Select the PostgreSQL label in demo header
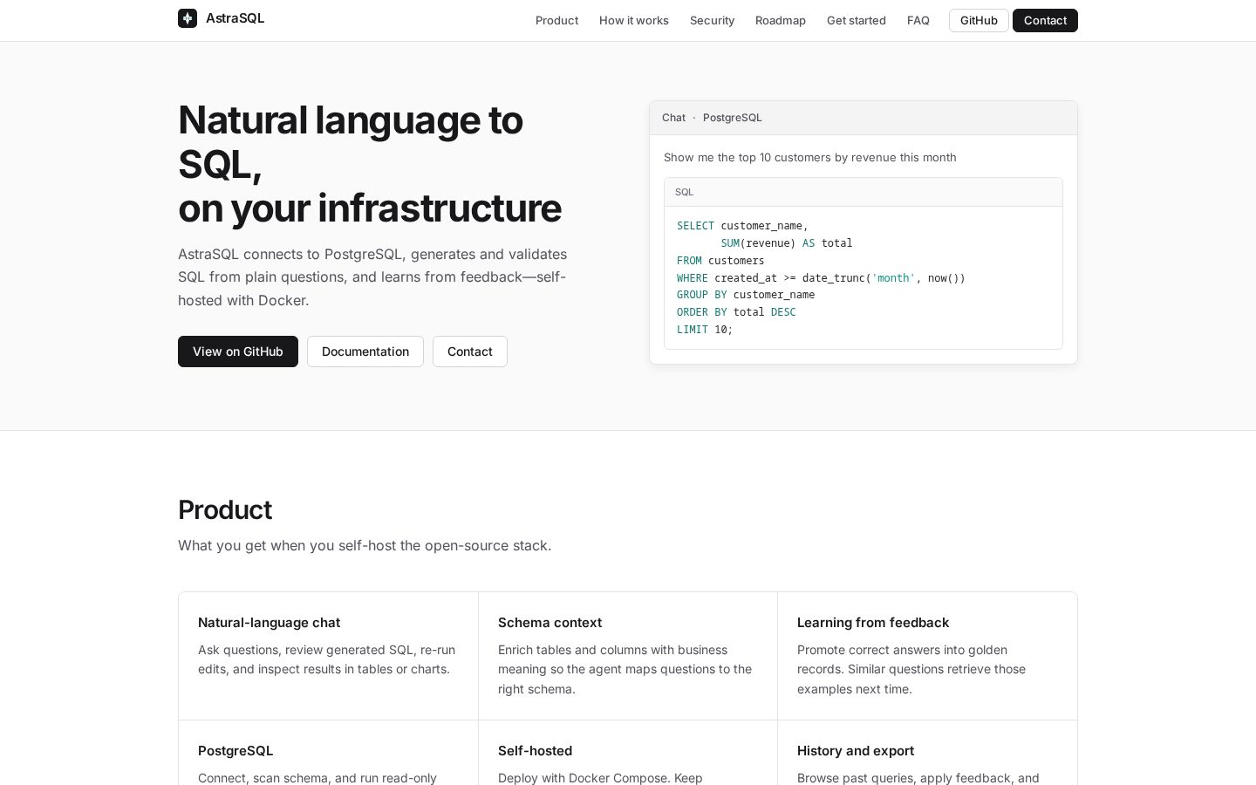Screen dimensions: 1256x785 pyautogui.click(x=733, y=118)
